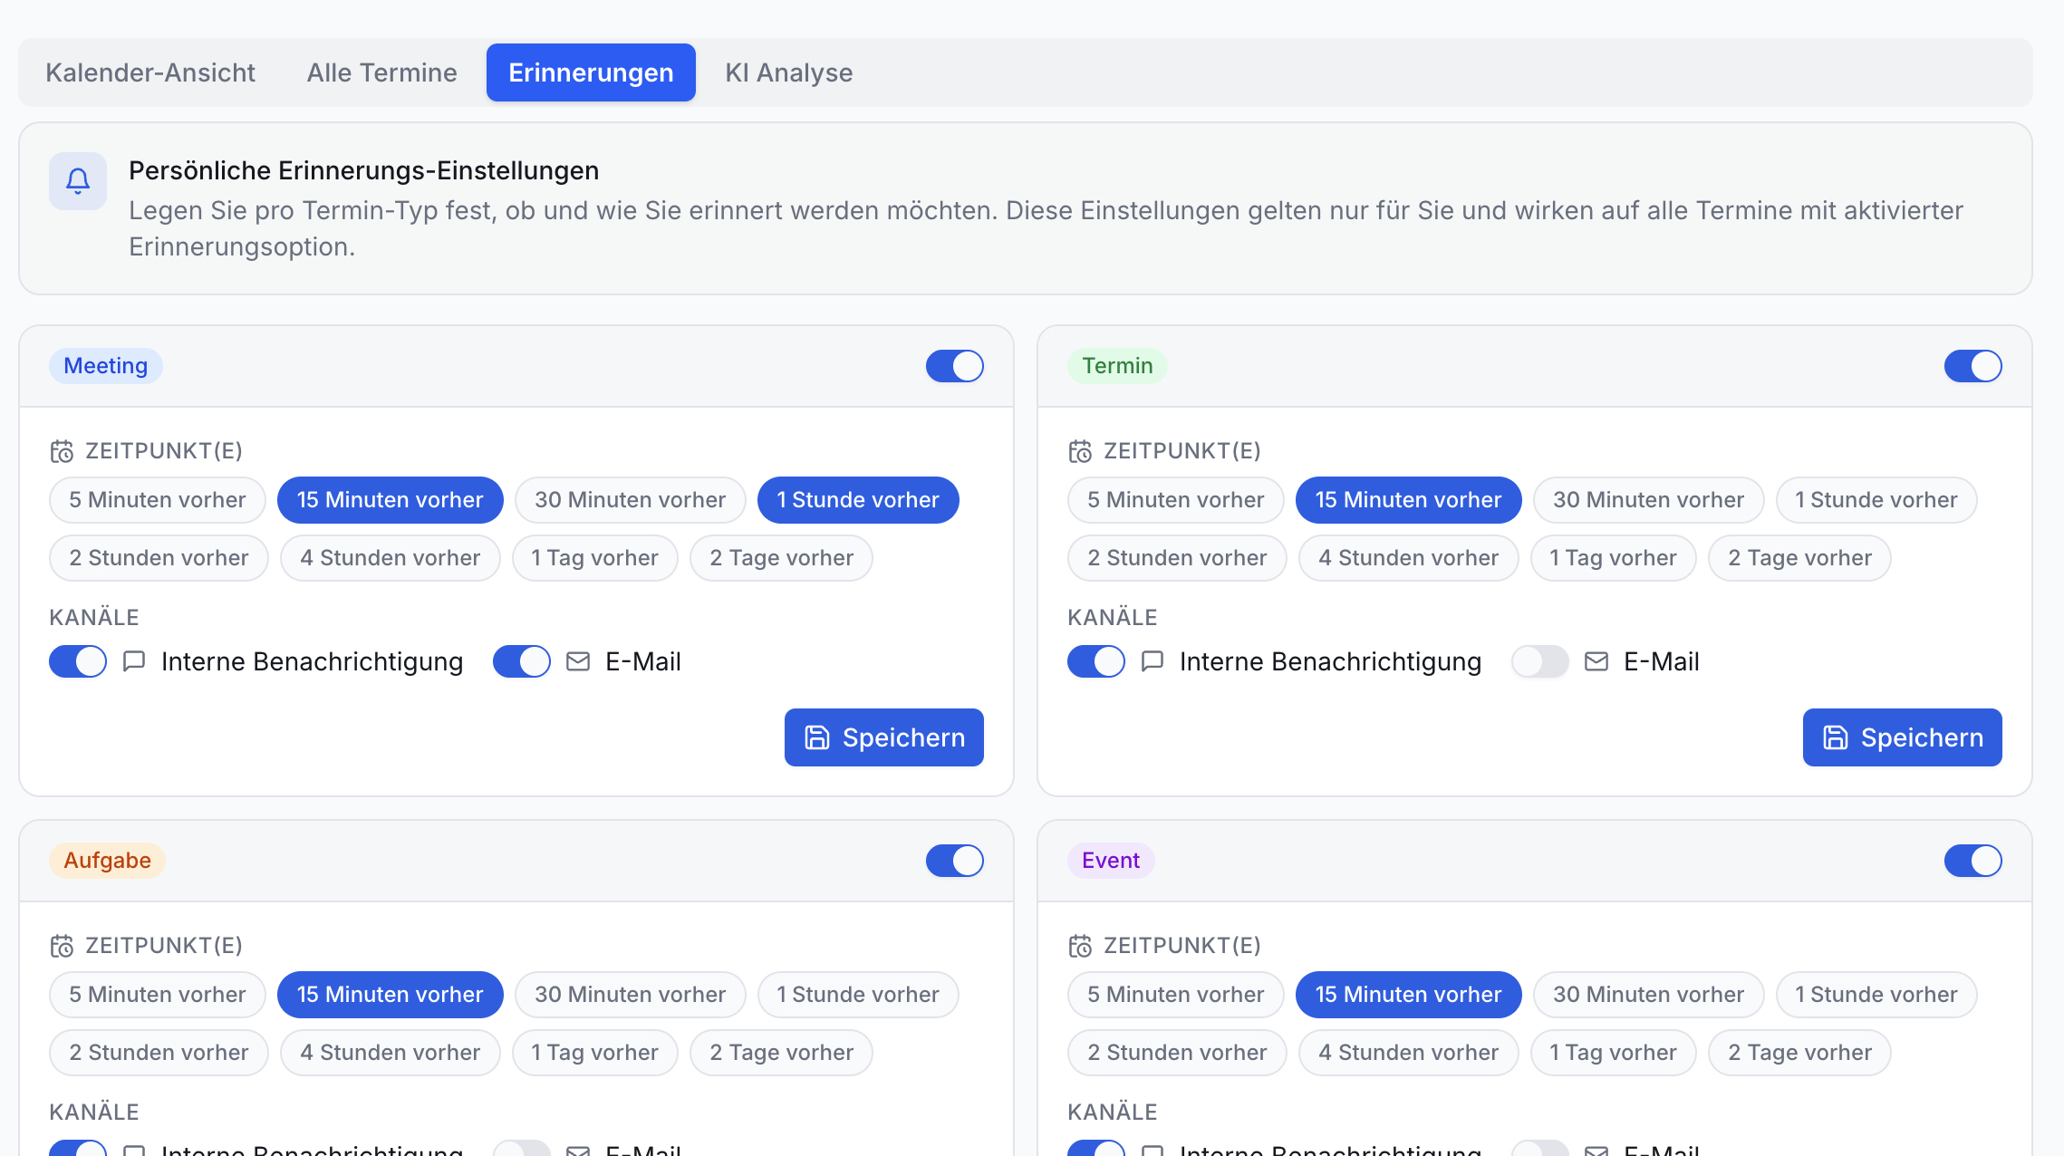The image size is (2064, 1156).
Task: Click the Termin type badge
Action: (x=1117, y=366)
